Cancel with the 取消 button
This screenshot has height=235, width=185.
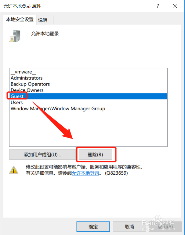(129, 227)
